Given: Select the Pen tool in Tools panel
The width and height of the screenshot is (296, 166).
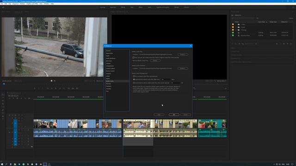Looking at the screenshot, I should (x=3, y=110).
